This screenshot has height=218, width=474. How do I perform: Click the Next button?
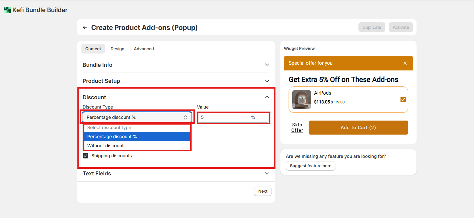coord(263,191)
